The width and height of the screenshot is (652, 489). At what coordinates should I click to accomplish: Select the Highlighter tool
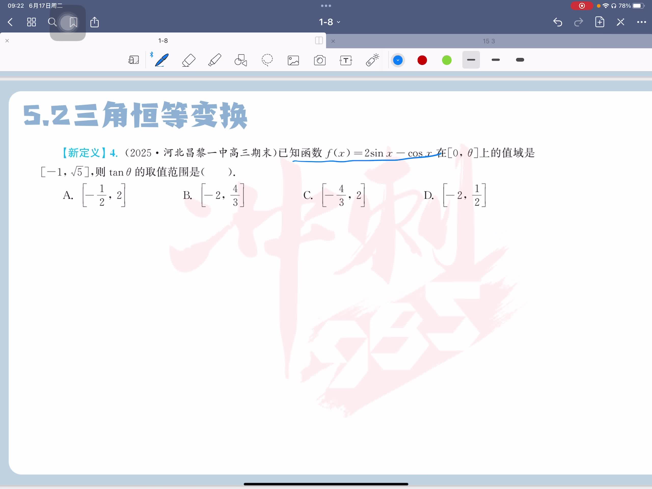[x=215, y=60]
